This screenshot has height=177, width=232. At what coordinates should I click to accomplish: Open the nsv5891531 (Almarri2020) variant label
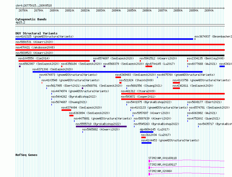[x=34, y=42]
